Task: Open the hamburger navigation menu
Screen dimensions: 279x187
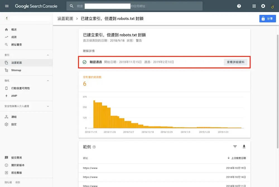Action: click(7, 6)
